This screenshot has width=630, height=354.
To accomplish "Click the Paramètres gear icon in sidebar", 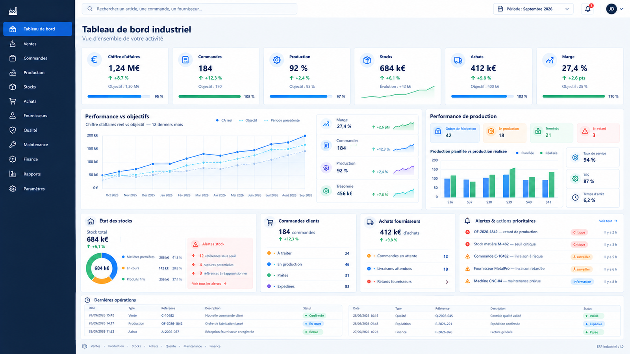I will (13, 189).
